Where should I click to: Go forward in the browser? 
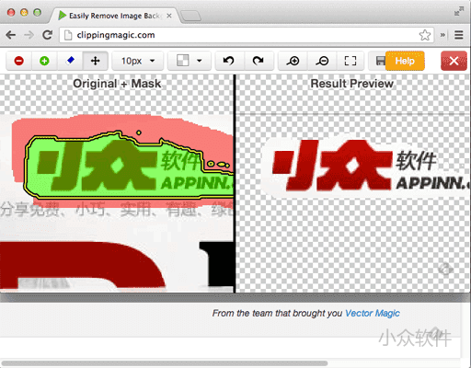pos(29,35)
